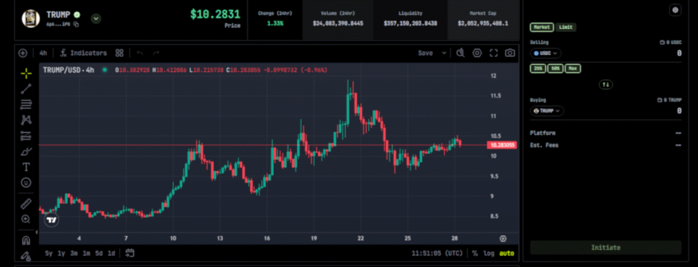Image resolution: width=698 pixels, height=267 pixels.
Task: Click the Save chart layout button
Action: (x=425, y=53)
